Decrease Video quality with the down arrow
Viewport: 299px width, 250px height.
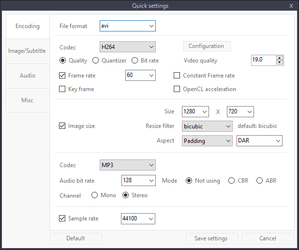tap(280, 62)
